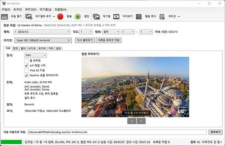The width and height of the screenshot is (225, 146).
Task: Enable the 웹 최적화 checkbox
Action: (x=26, y=61)
